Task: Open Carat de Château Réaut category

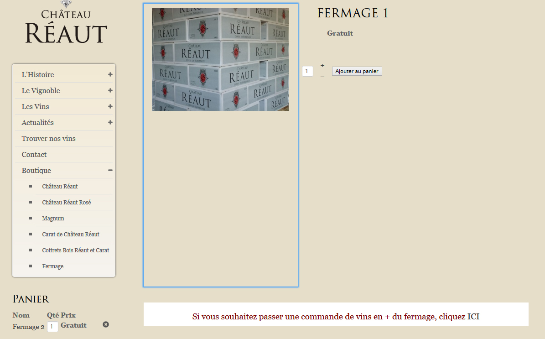Action: pyautogui.click(x=71, y=235)
